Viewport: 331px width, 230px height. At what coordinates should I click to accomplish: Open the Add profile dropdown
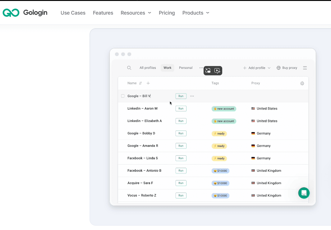tap(257, 68)
